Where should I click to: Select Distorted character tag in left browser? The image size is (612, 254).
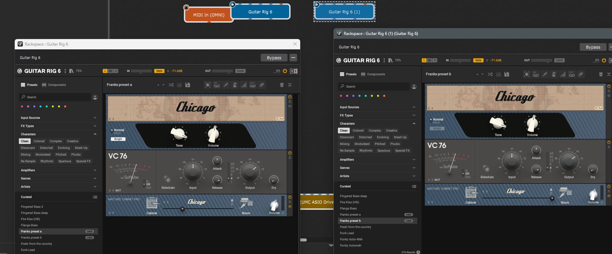46,148
